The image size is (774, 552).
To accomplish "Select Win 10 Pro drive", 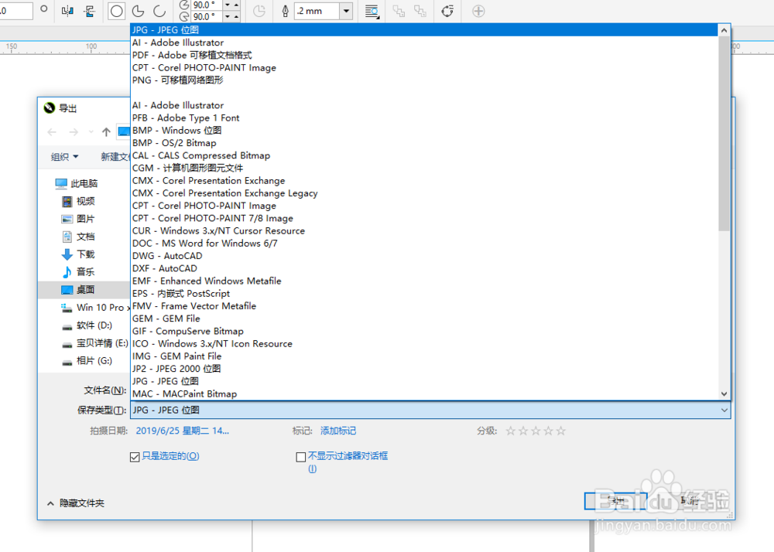I will tap(95, 308).
